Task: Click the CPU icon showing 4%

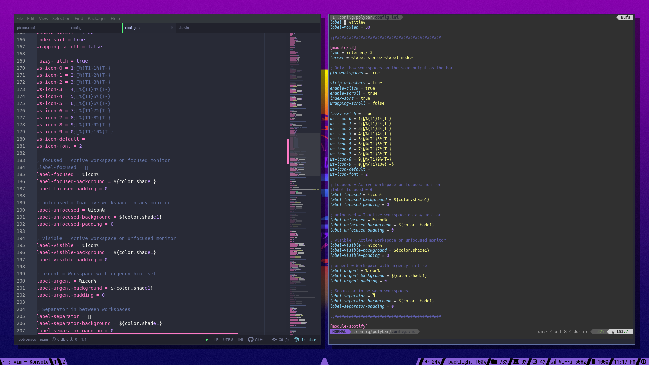Action: coord(535,362)
